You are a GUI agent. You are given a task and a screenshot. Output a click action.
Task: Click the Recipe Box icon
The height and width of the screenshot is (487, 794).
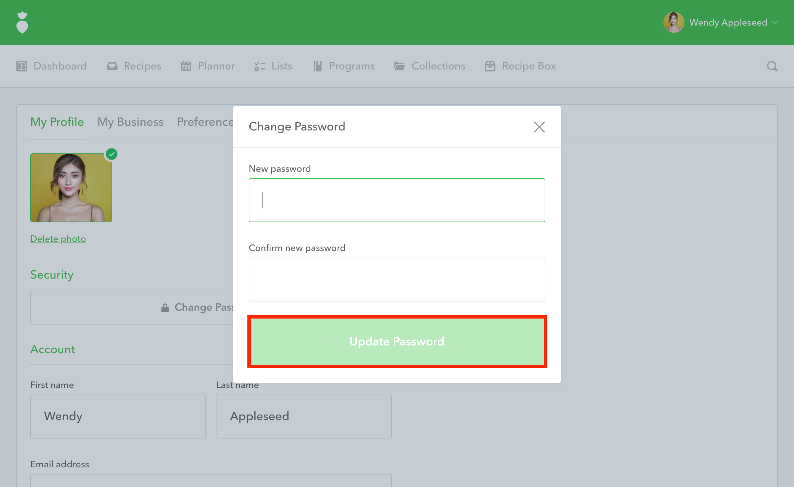(490, 66)
